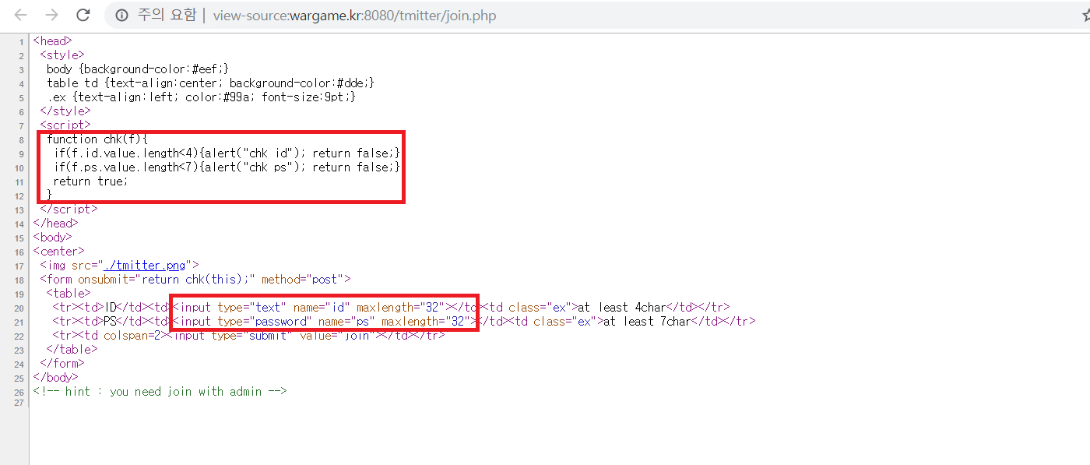Click the form onsubmit line
1090x465 pixels.
coord(195,279)
